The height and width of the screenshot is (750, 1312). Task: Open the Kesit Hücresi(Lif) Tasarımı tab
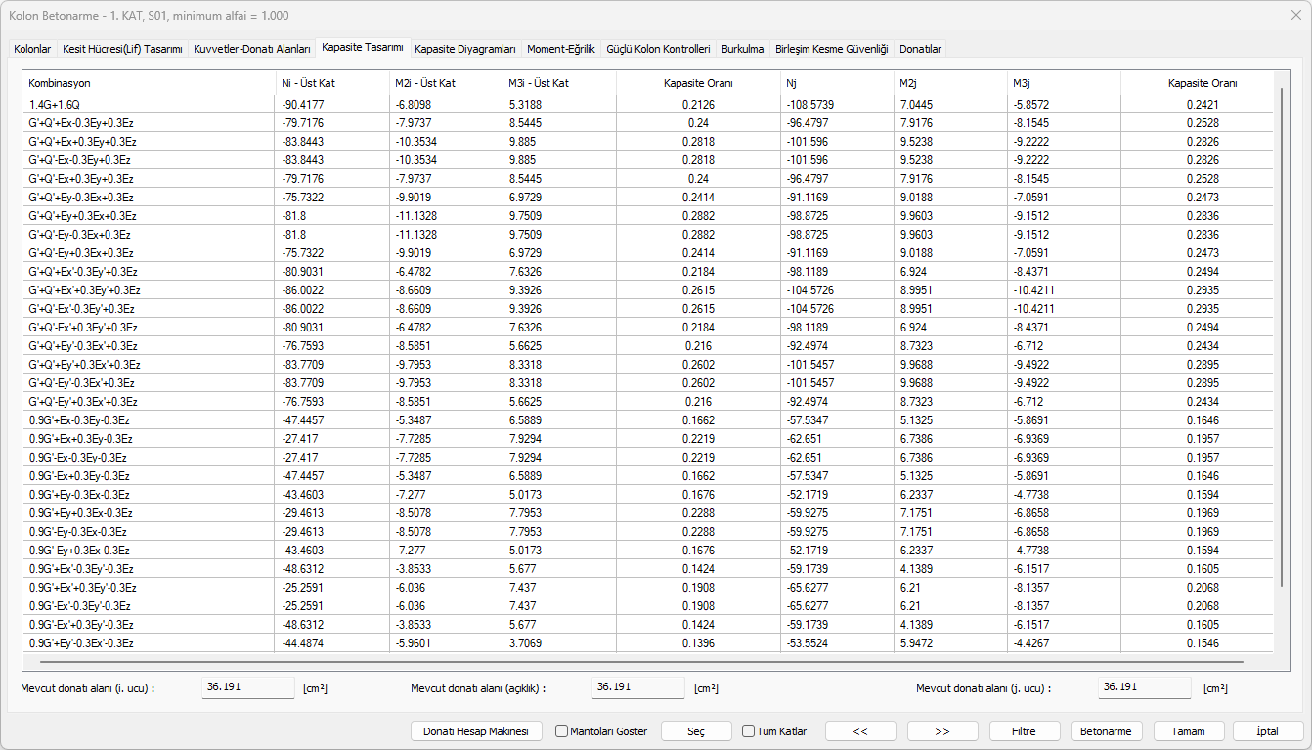coord(122,49)
